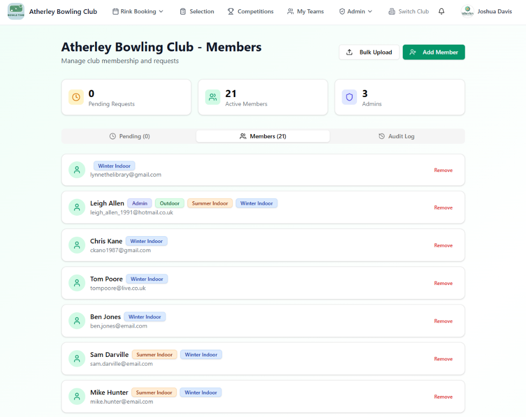Click the Bowls Time app logo
Screen dimensions: 526x417
tap(16, 11)
